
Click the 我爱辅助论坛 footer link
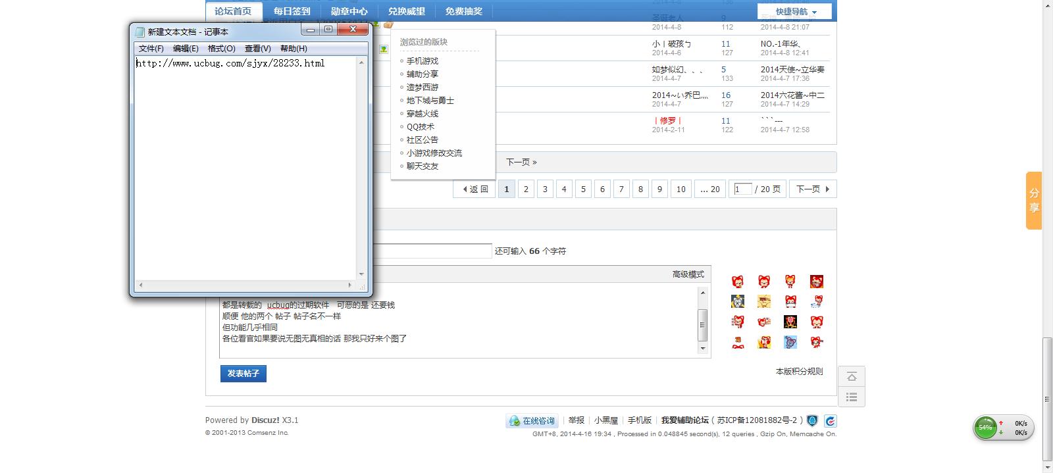(x=685, y=420)
